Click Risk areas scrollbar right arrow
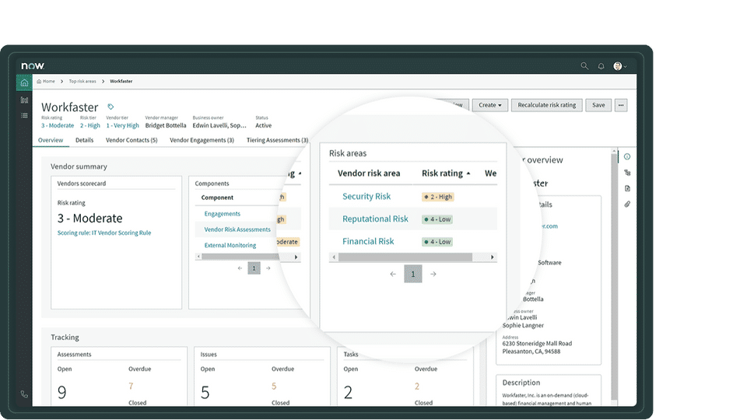 (493, 257)
